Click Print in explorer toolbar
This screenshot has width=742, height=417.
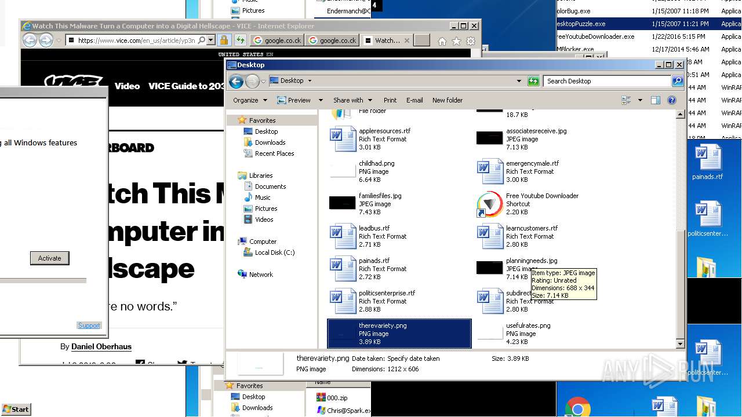click(390, 100)
